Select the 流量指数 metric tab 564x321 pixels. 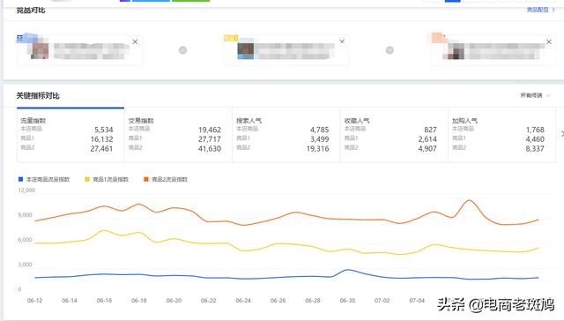coord(70,135)
